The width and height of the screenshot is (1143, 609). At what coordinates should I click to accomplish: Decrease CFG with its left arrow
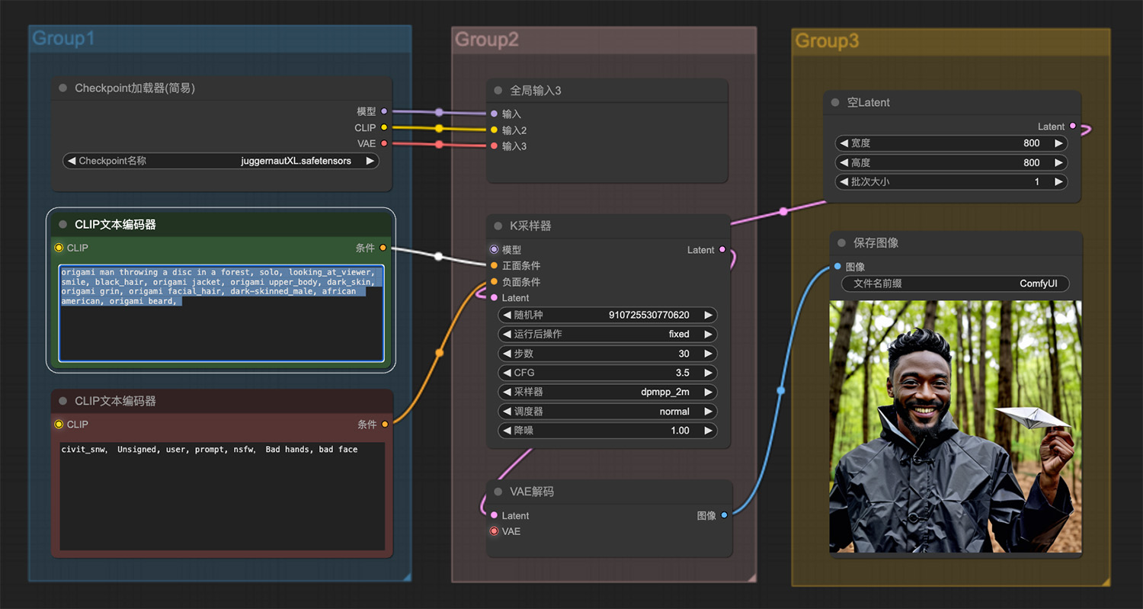click(x=507, y=373)
